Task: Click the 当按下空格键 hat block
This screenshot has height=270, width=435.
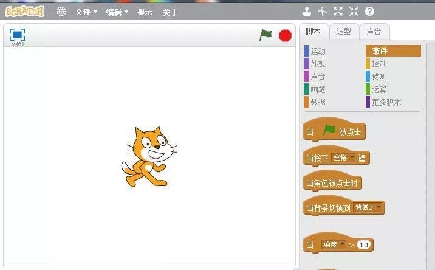Action: pyautogui.click(x=337, y=156)
